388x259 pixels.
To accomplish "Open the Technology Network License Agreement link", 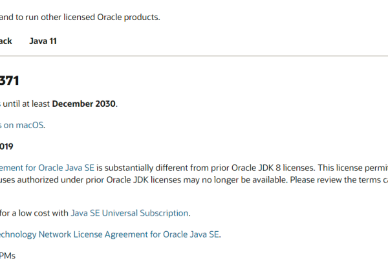I will (x=109, y=234).
